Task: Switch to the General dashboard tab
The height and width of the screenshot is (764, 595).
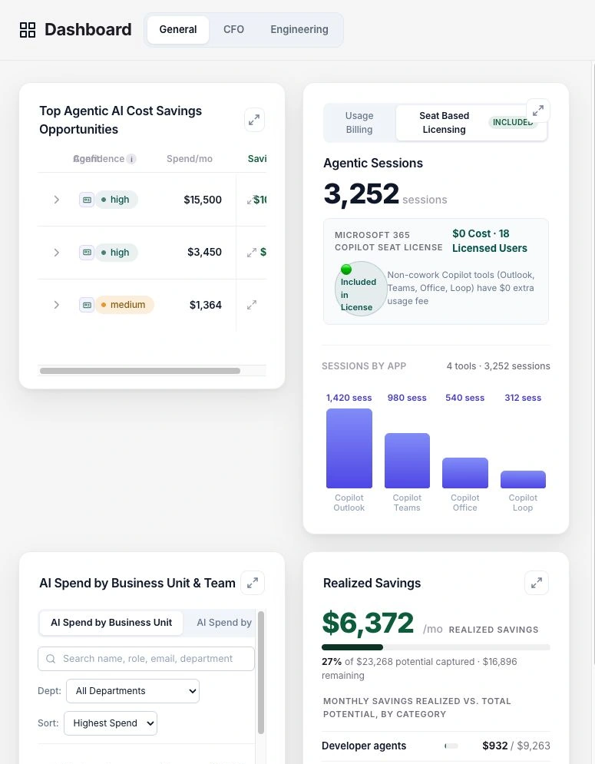Action: 178,30
